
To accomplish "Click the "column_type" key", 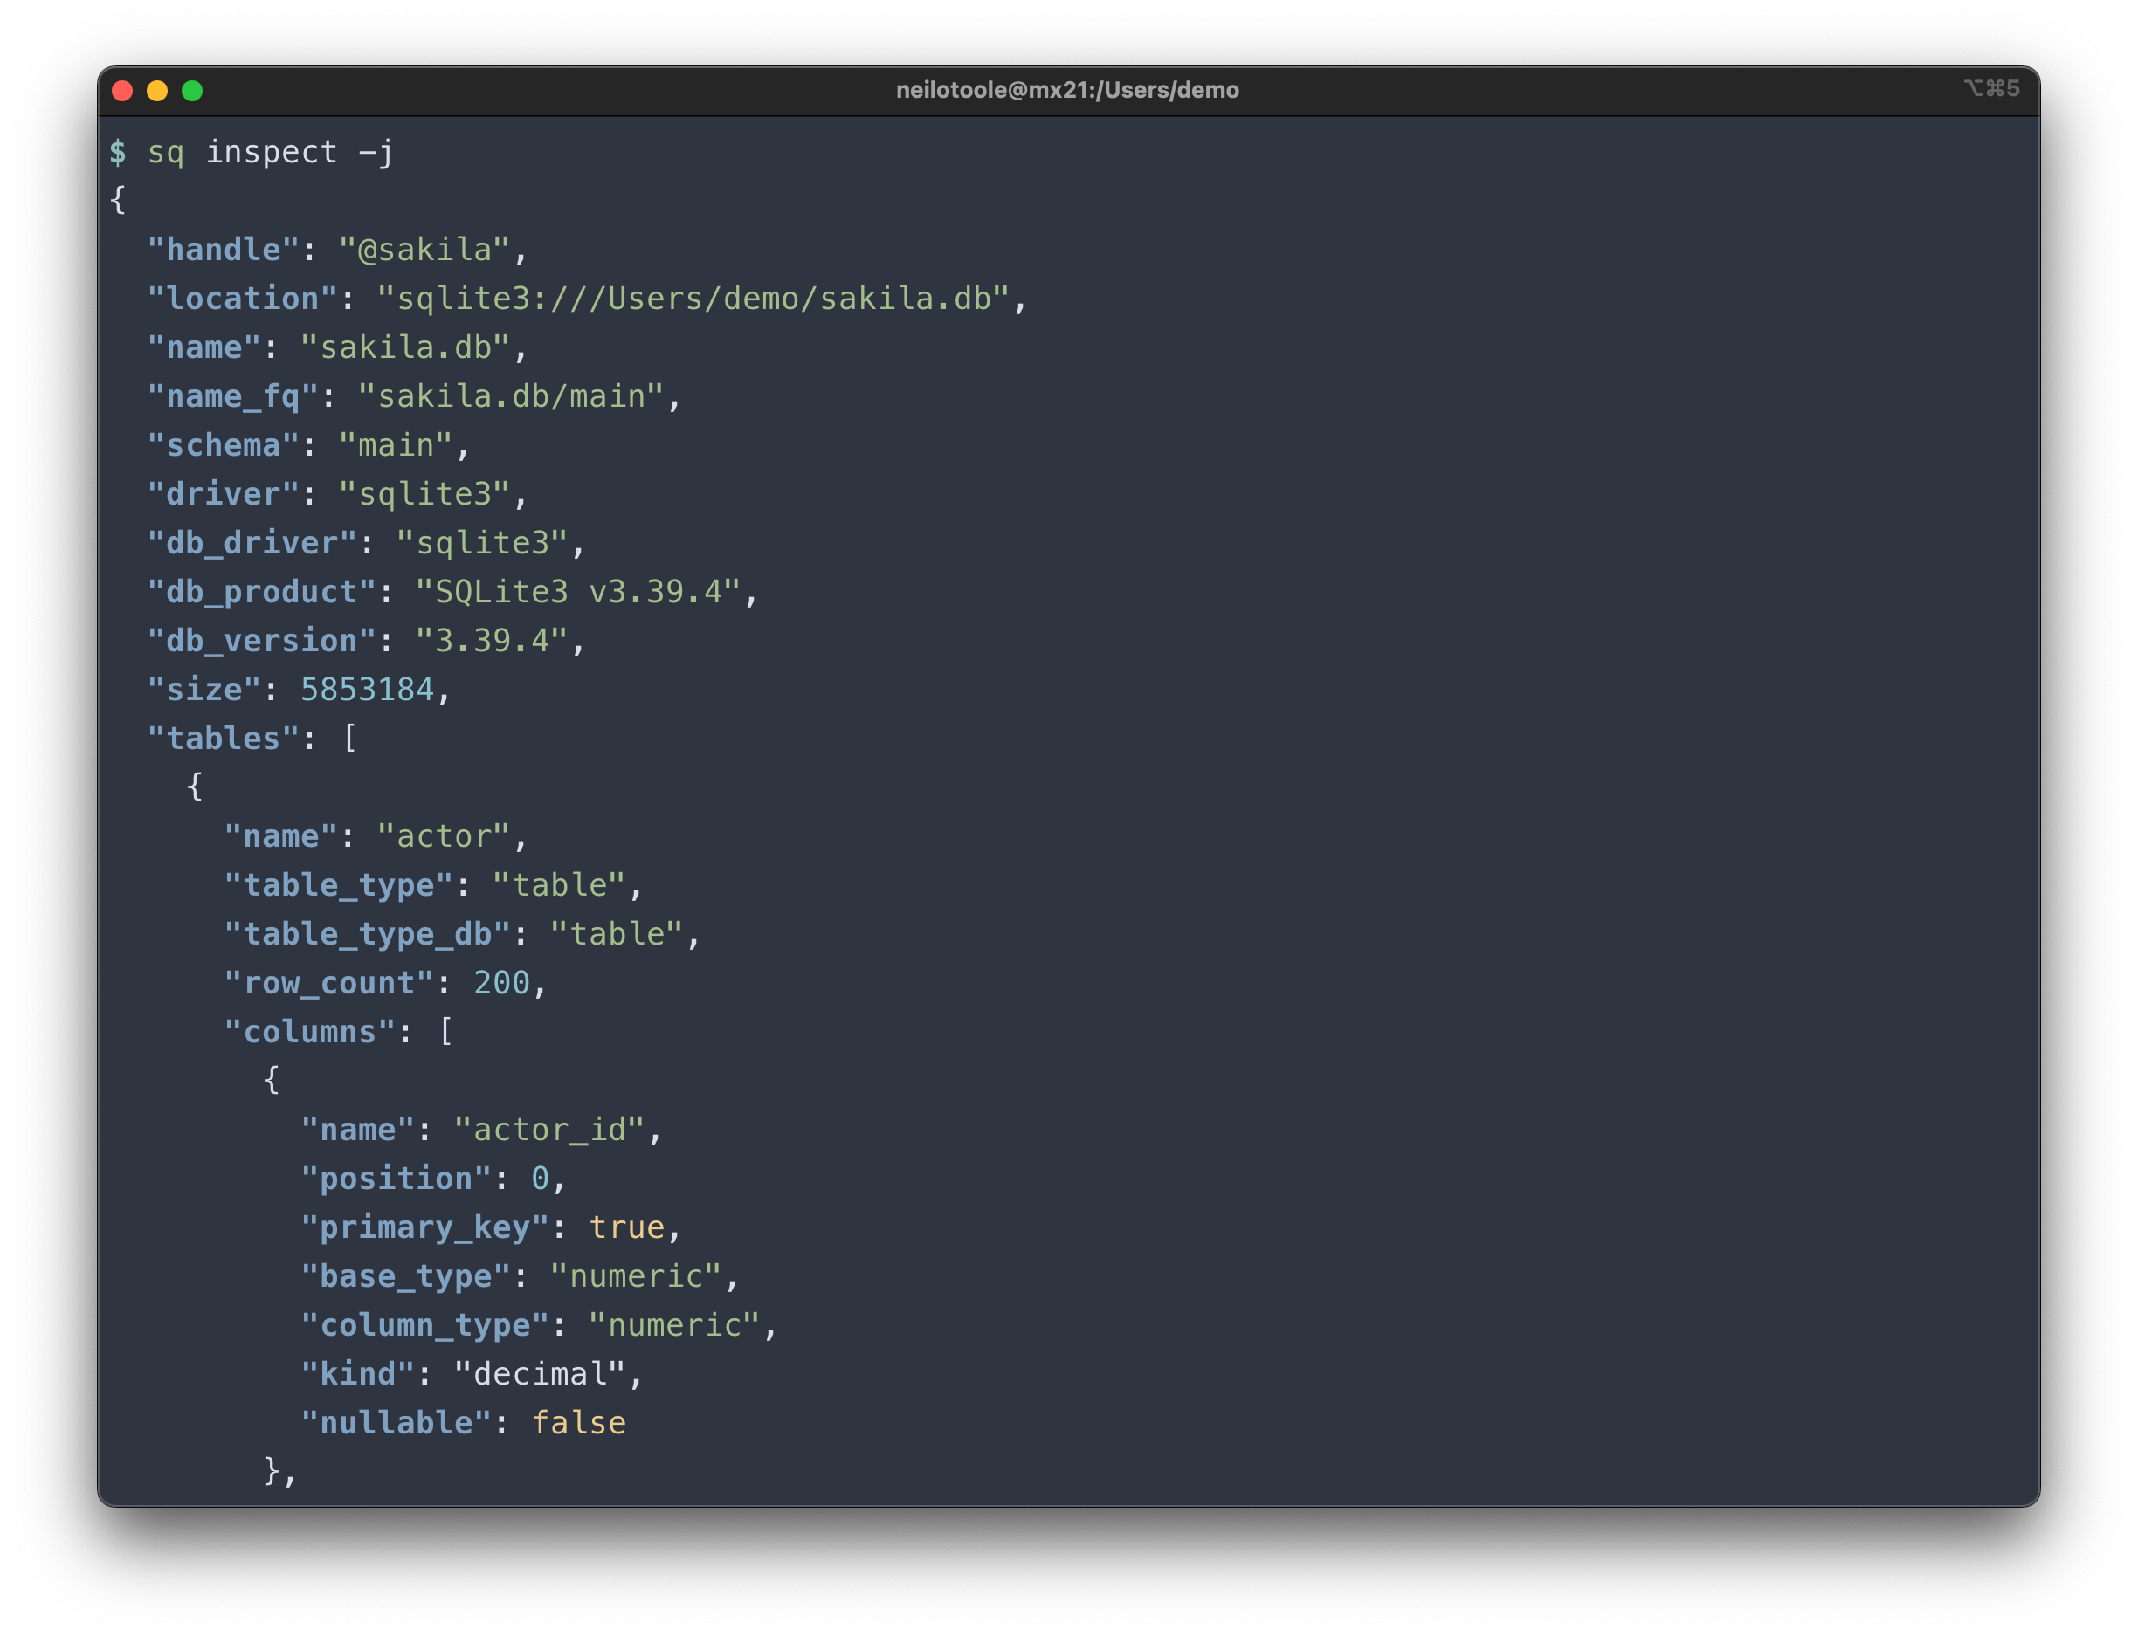I will pos(425,1325).
